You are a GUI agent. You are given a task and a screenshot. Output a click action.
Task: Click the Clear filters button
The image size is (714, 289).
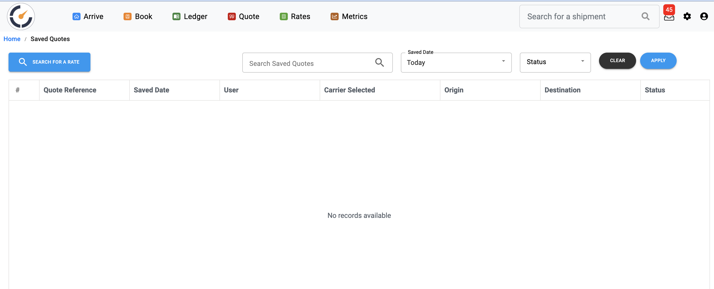point(617,61)
